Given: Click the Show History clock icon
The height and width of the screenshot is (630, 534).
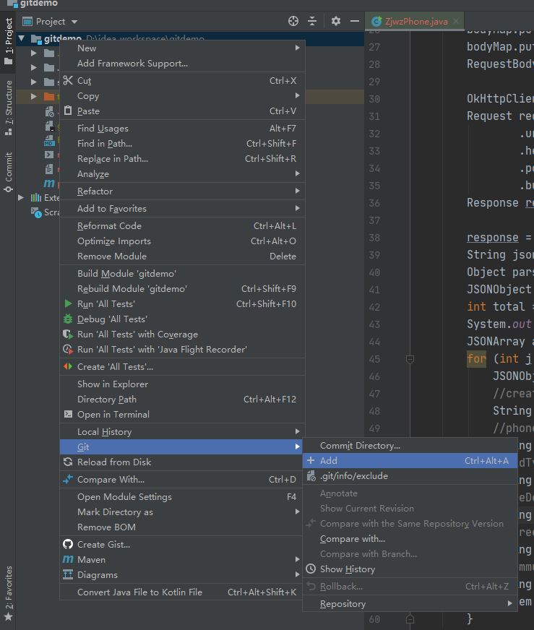Looking at the screenshot, I should 311,569.
